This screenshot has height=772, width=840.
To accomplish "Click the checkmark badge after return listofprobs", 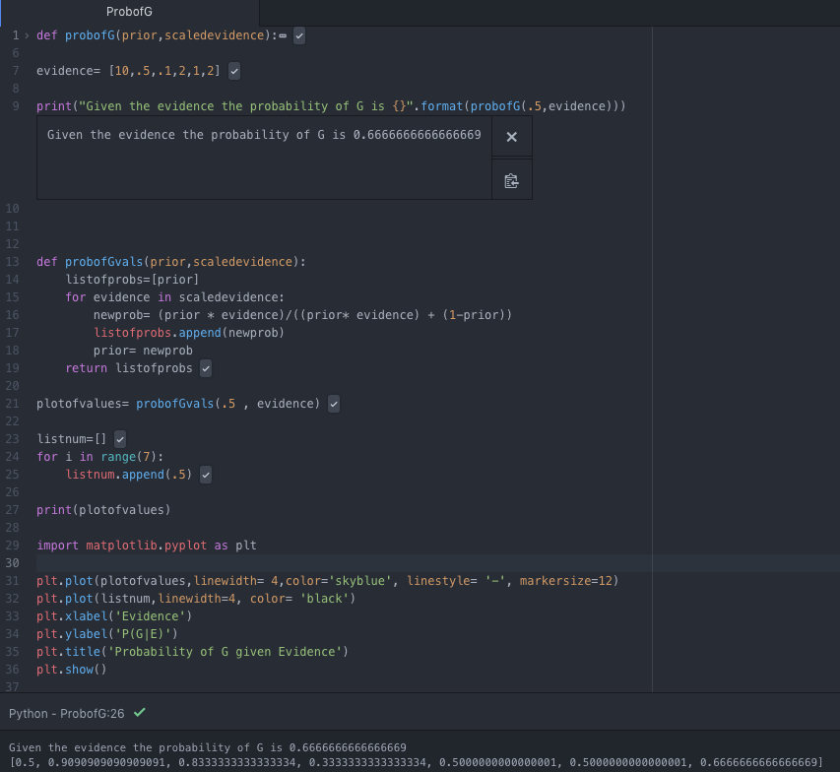I will click(206, 368).
